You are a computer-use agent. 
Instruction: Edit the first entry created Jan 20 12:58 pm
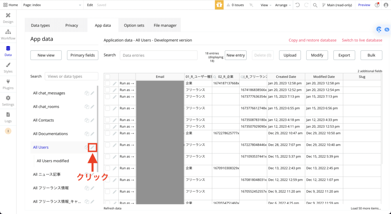115,84
